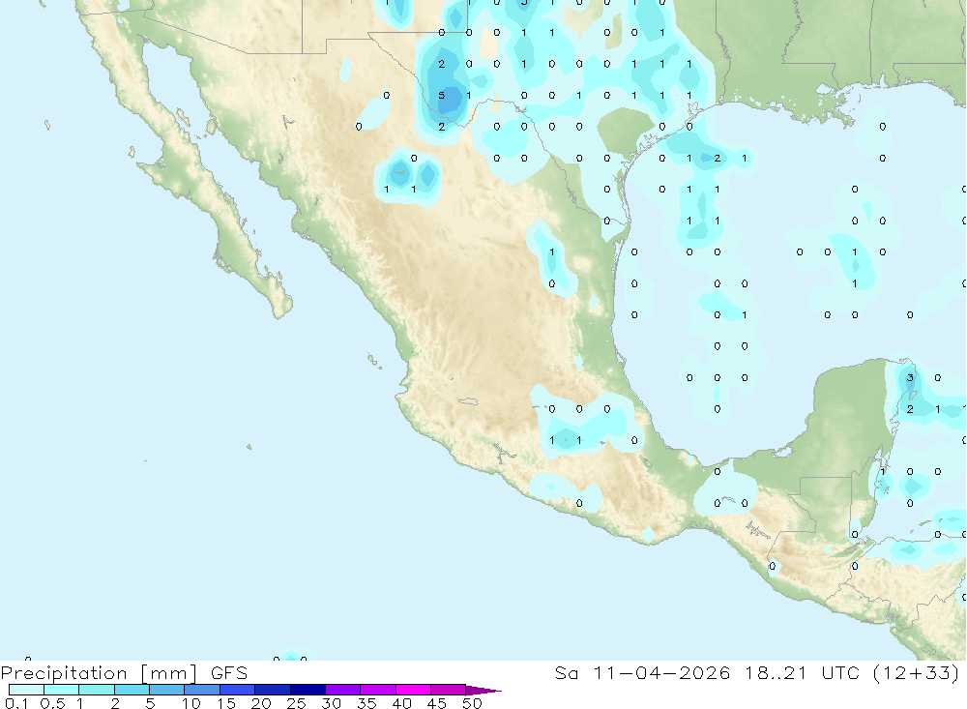Click the legend tick label "40"
The image size is (967, 709).
pyautogui.click(x=402, y=703)
